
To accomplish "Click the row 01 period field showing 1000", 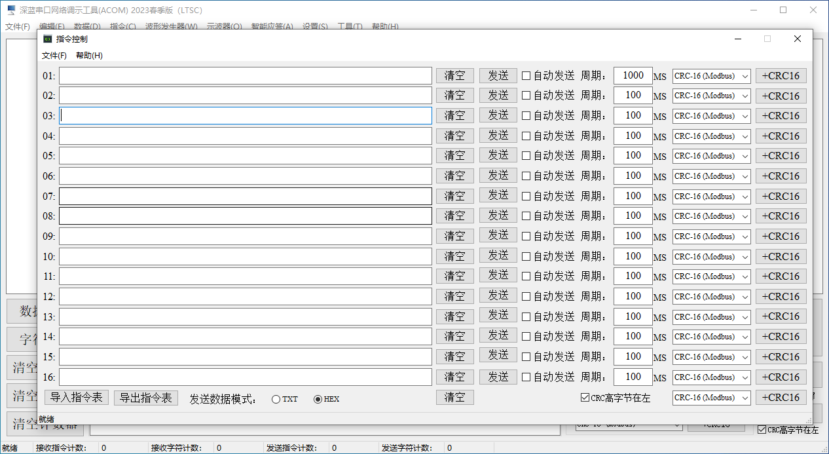I will pyautogui.click(x=633, y=75).
